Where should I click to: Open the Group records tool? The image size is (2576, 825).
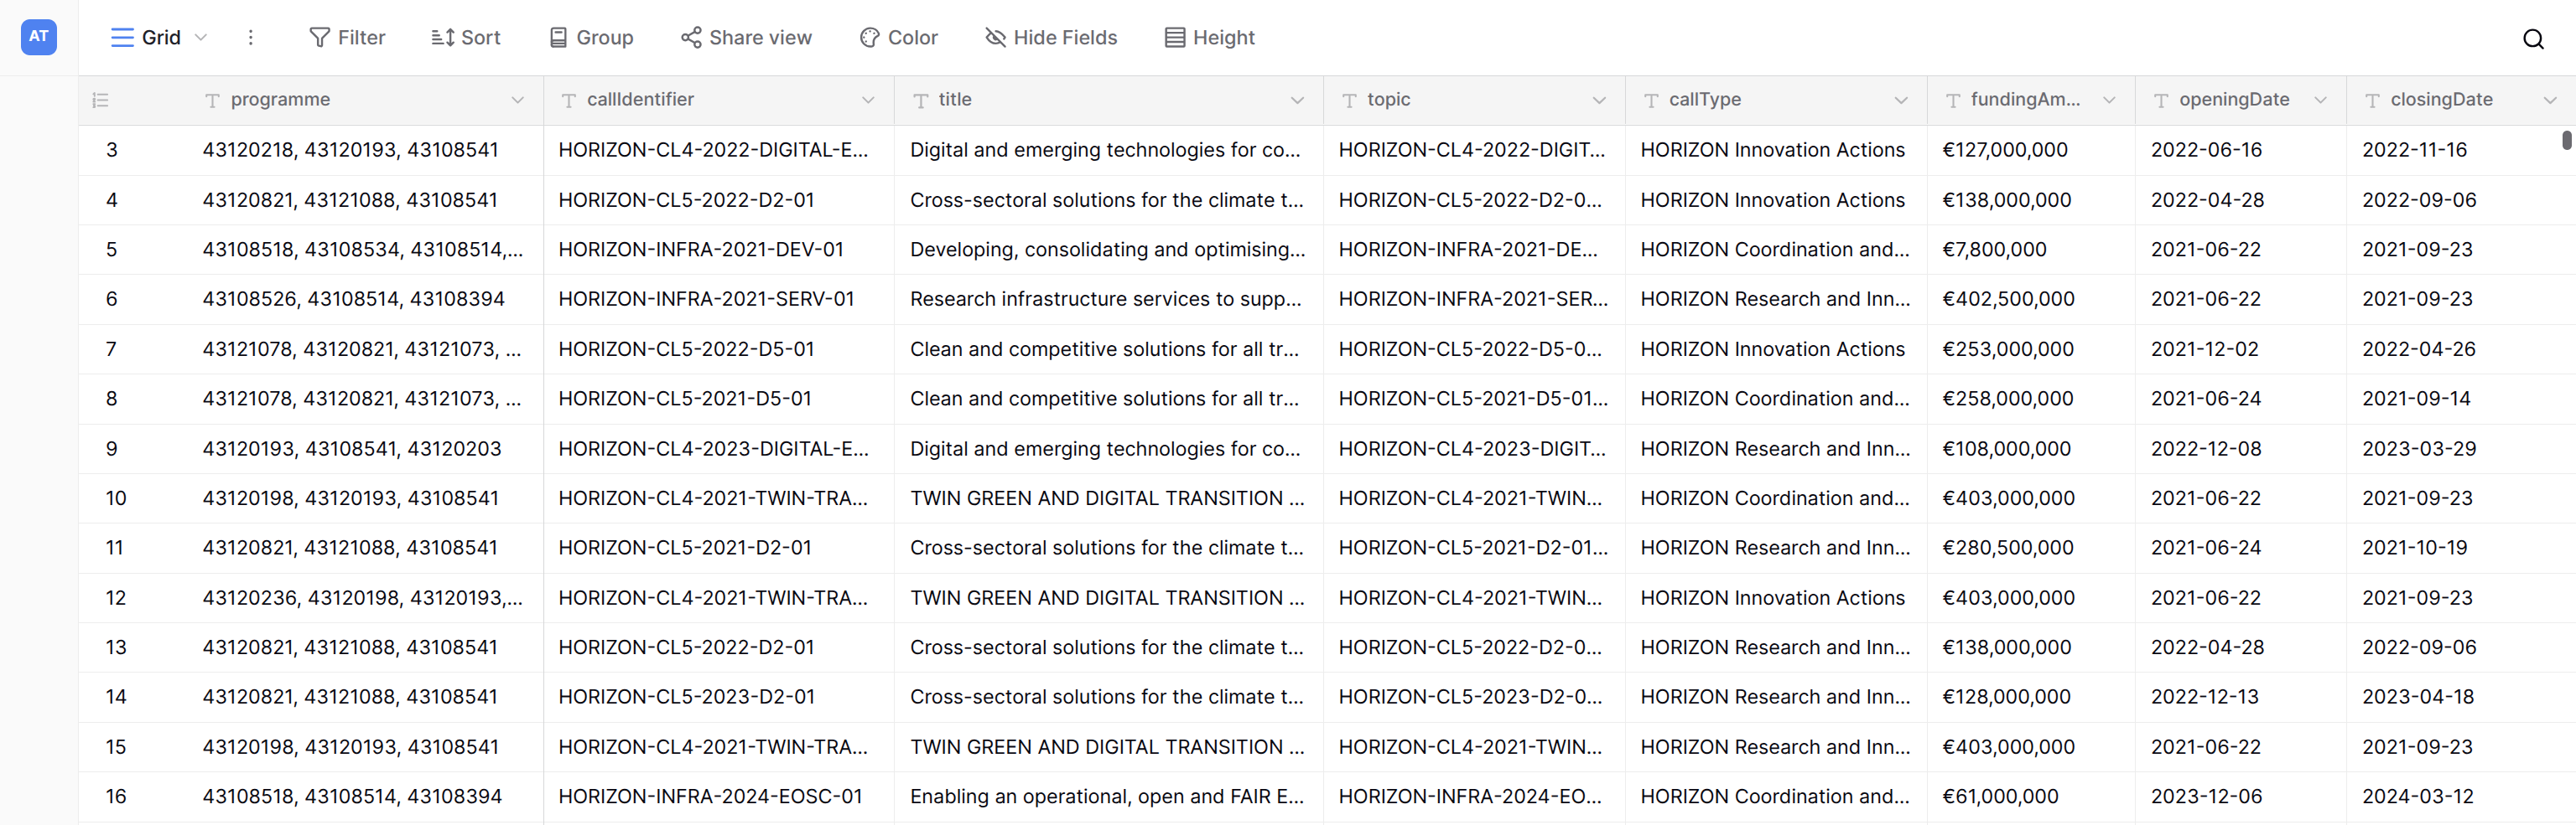coord(591,38)
